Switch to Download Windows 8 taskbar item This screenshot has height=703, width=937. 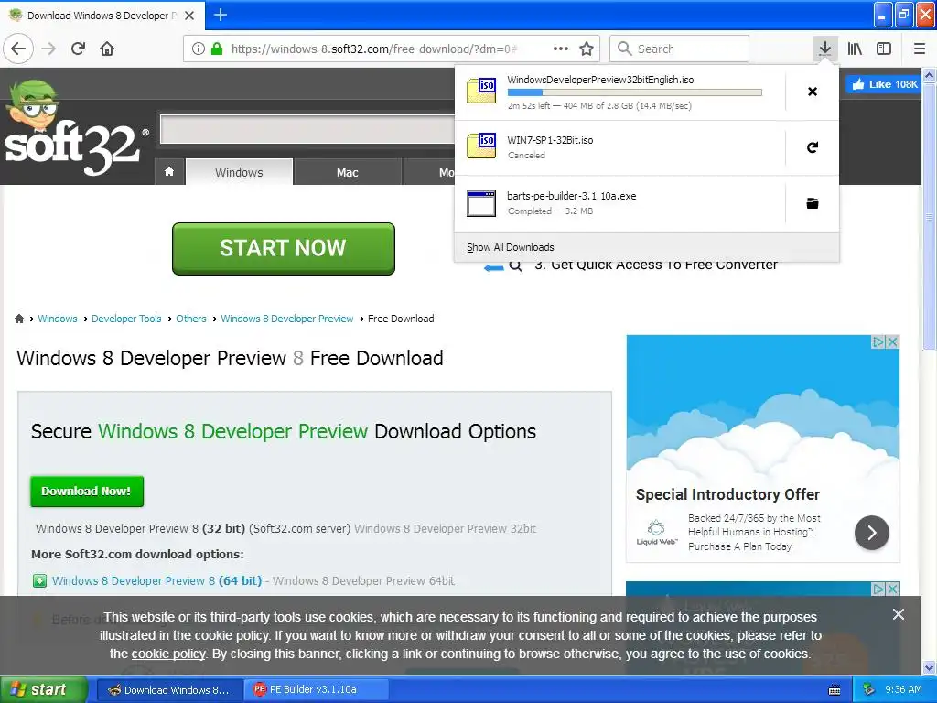coord(169,690)
